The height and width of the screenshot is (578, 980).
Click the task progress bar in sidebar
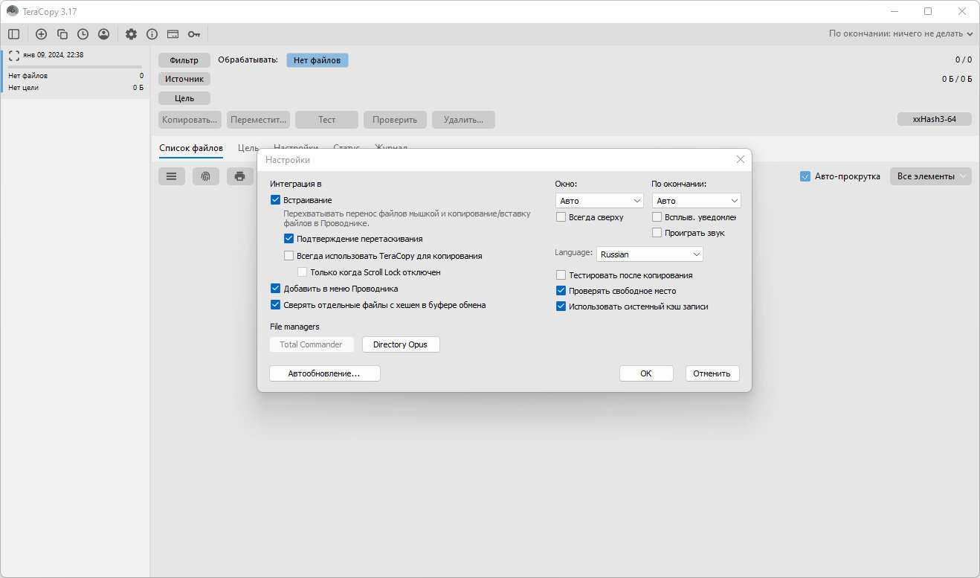75,67
